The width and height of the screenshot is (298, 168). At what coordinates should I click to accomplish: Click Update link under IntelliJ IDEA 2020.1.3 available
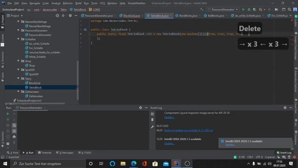coord(169,144)
